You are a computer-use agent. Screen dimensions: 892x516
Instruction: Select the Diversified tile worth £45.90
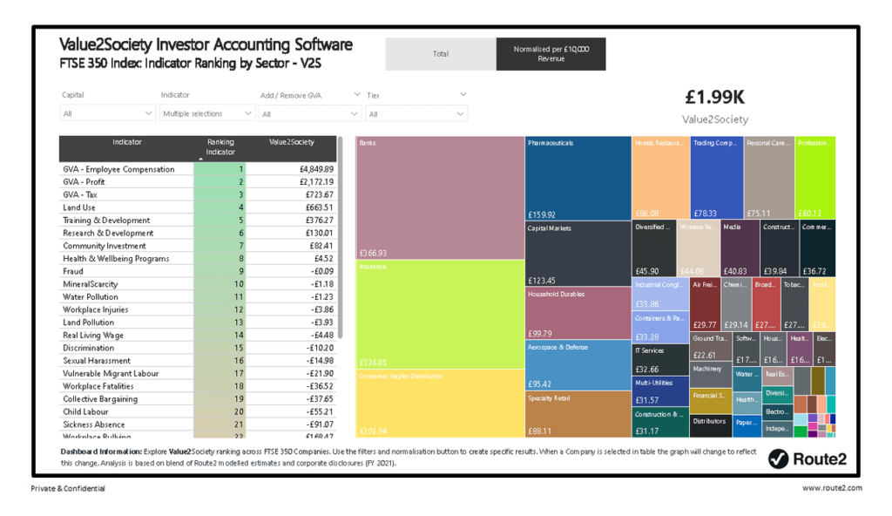pos(654,248)
